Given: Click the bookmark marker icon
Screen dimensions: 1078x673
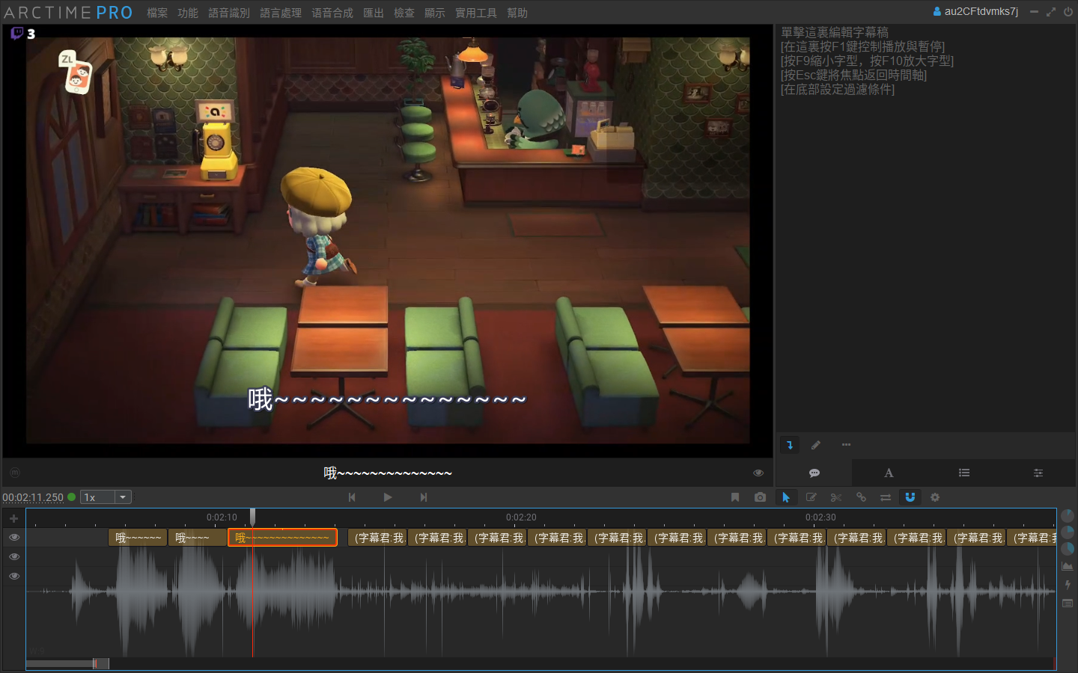Looking at the screenshot, I should point(735,497).
